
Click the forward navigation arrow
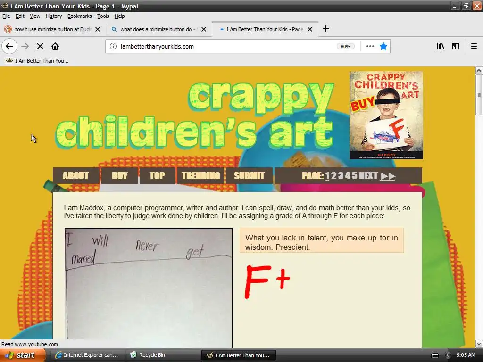point(25,46)
